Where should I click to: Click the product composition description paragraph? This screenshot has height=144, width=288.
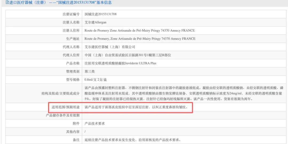[x=184, y=93]
